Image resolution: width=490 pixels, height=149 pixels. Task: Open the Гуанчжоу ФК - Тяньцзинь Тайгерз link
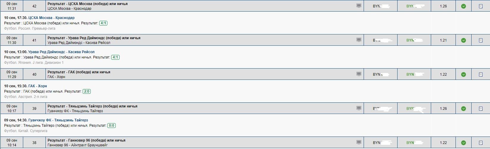[58, 120]
